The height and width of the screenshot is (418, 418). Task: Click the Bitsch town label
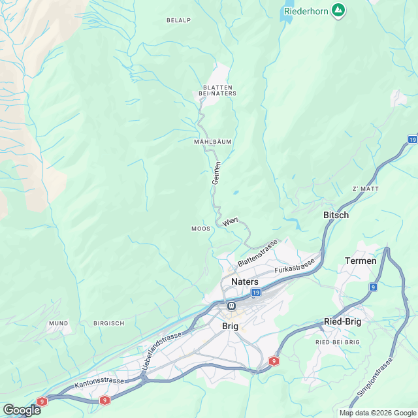336,215
